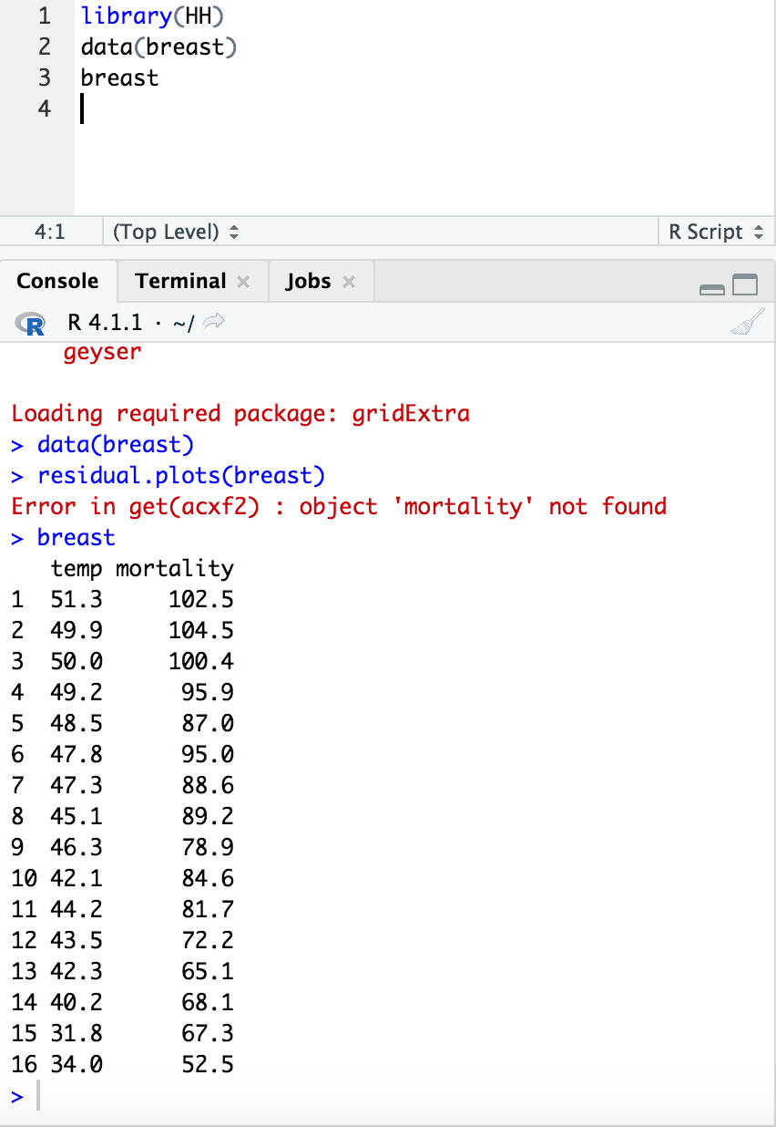Click temp value 46.3

(77, 847)
